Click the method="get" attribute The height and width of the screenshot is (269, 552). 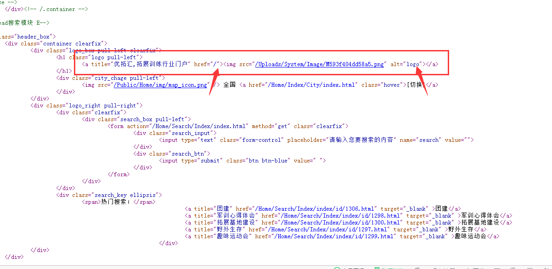[270, 126]
